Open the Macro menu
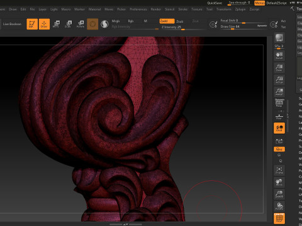This screenshot has height=226, width=302. 66,9
